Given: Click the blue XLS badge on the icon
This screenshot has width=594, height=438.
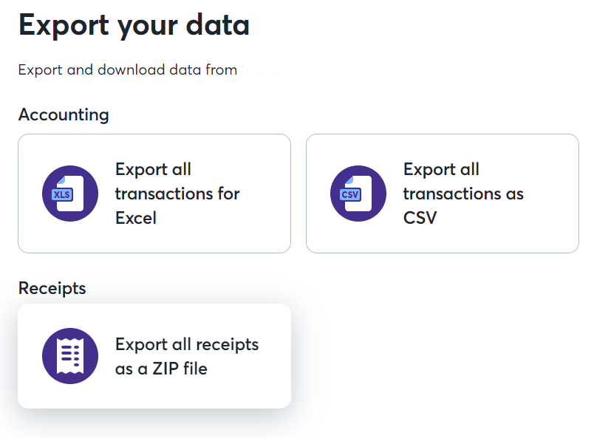Looking at the screenshot, I should [x=62, y=194].
